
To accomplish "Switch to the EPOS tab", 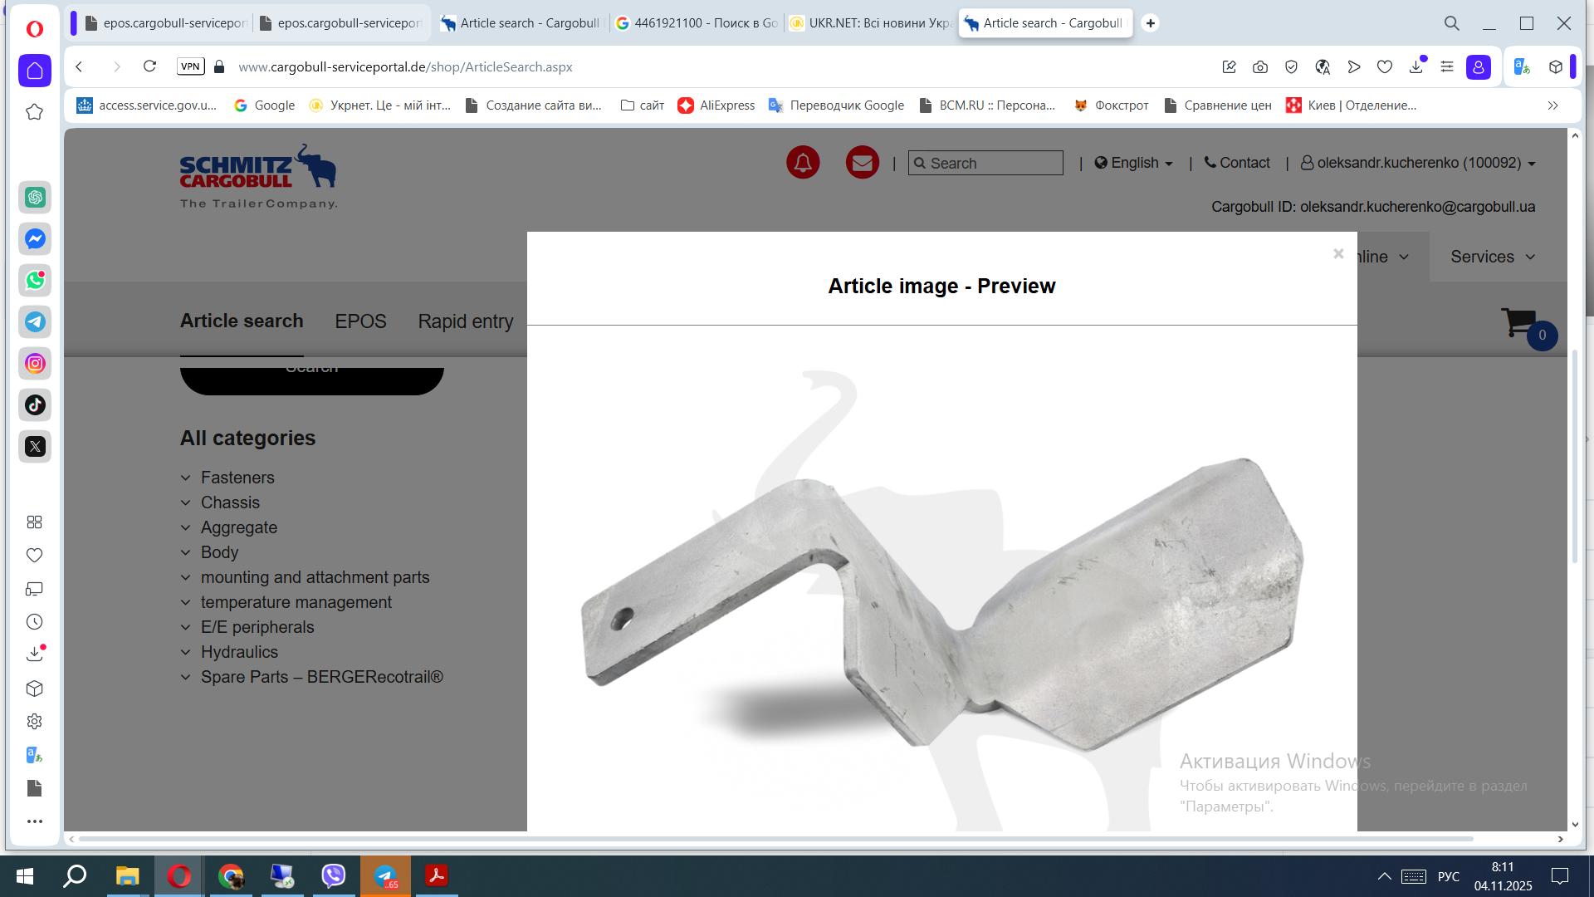I will point(360,321).
